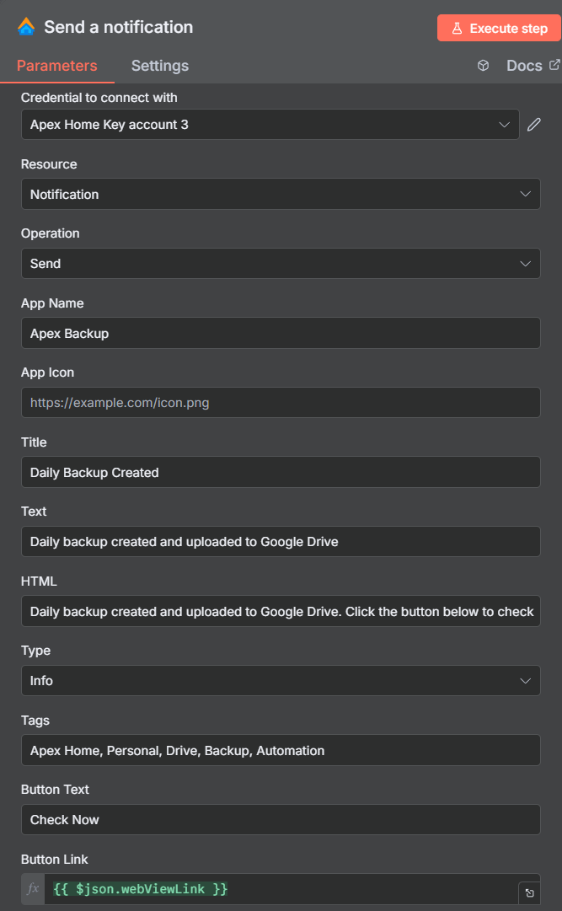Edit the Title field reading Daily Backup Created
This screenshot has width=562, height=911.
click(x=281, y=472)
